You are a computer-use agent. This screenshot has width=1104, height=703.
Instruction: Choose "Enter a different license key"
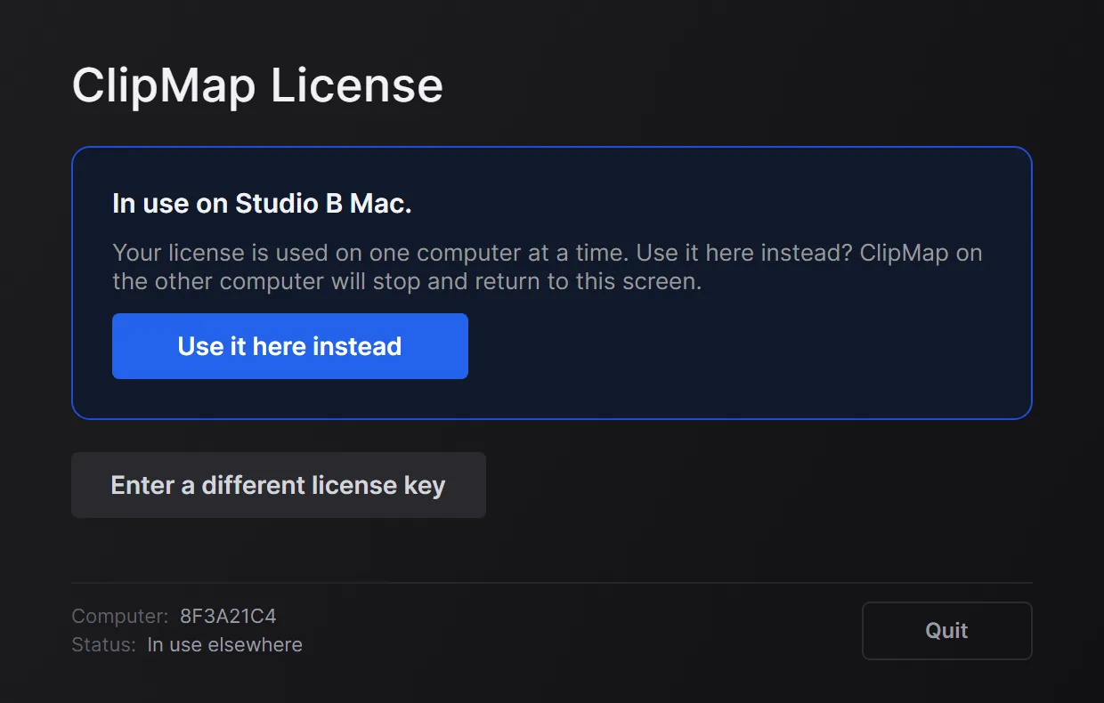click(279, 485)
